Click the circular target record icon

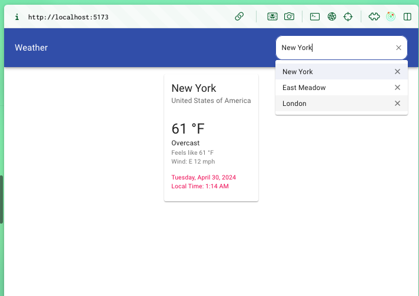[391, 16]
